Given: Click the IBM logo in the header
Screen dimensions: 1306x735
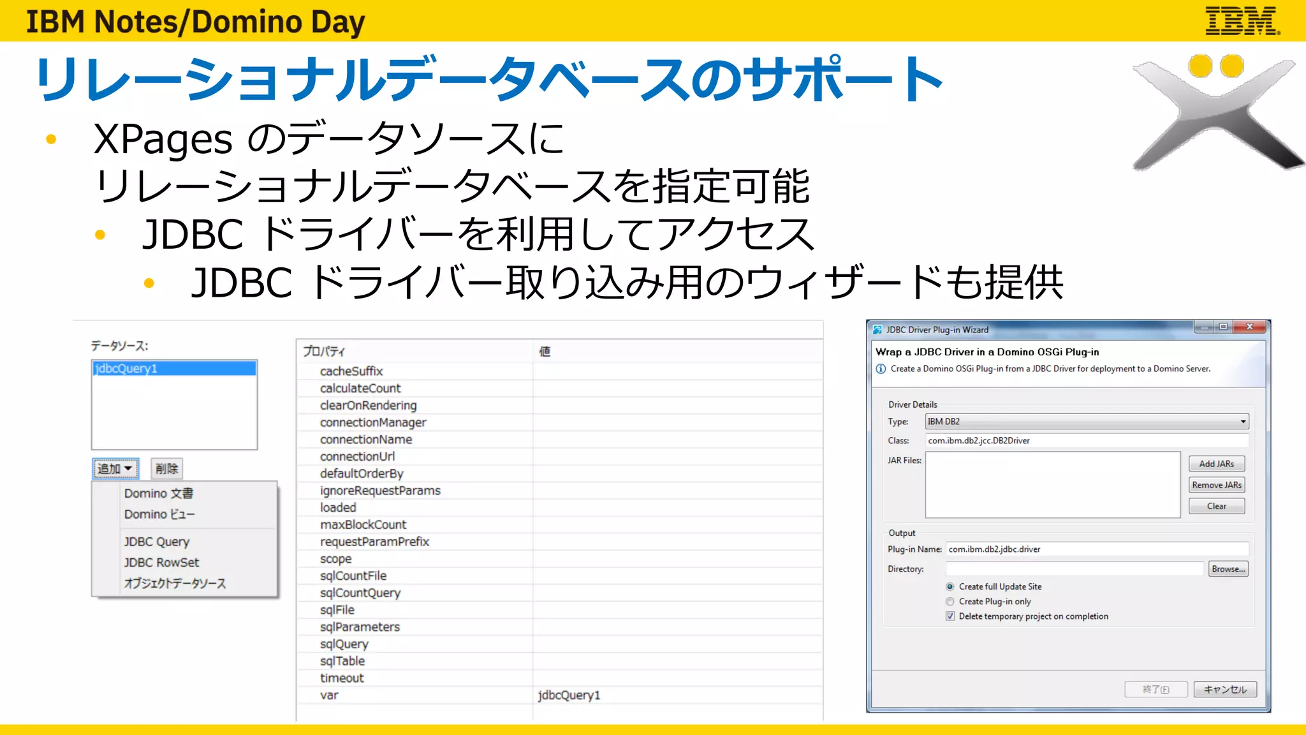Looking at the screenshot, I should tap(1242, 21).
